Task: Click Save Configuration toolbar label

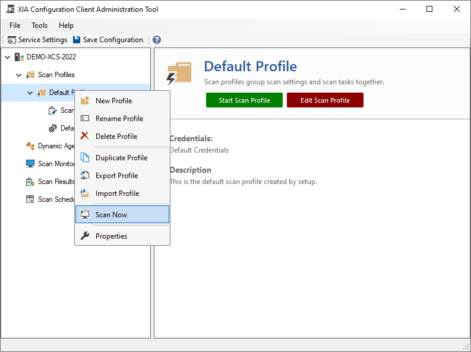Action: tap(113, 40)
